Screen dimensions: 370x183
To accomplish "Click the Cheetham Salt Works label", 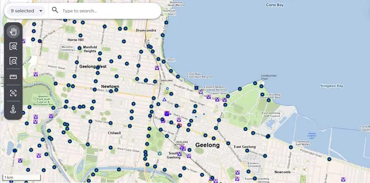I will (302, 143).
